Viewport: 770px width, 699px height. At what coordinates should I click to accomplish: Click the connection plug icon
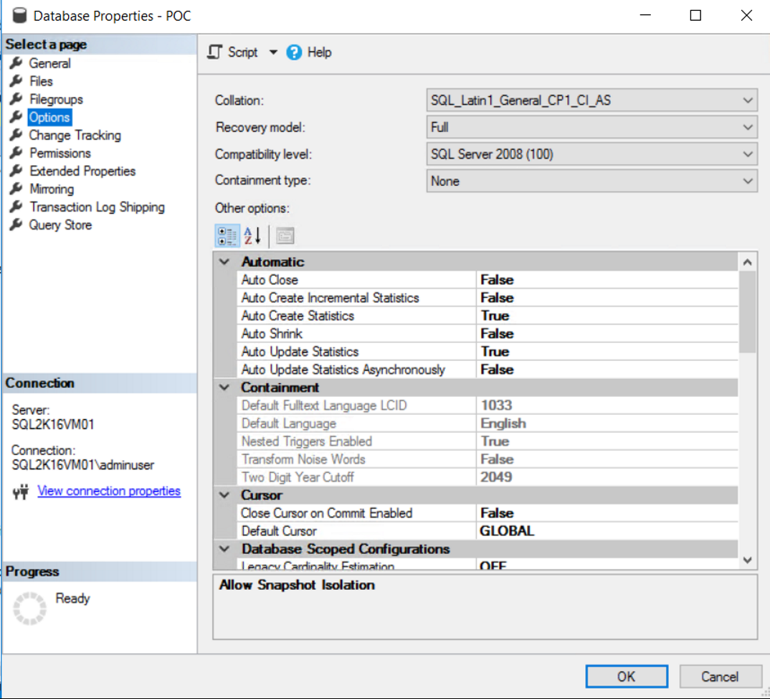click(x=21, y=491)
